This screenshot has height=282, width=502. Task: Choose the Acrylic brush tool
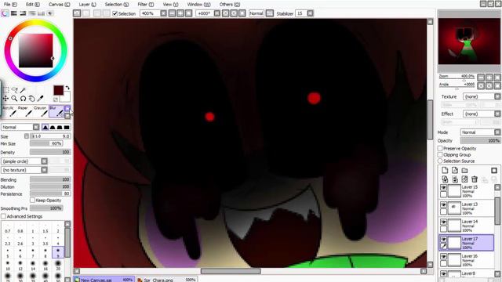coord(9,111)
